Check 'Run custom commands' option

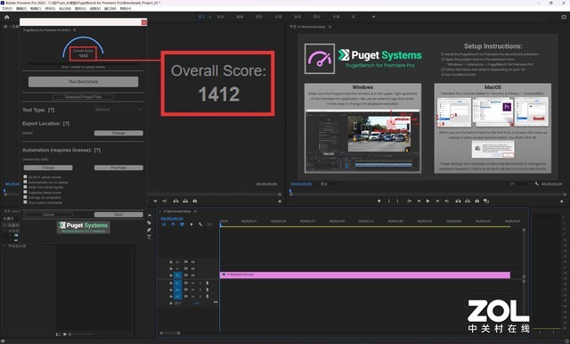coord(25,202)
